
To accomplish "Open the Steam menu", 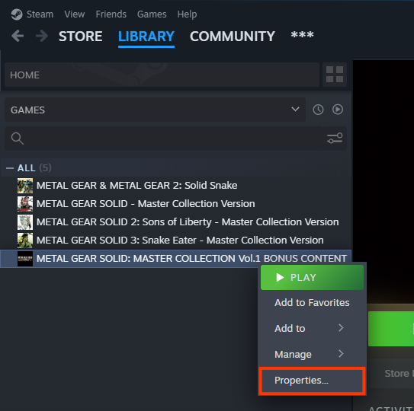I will (x=40, y=14).
